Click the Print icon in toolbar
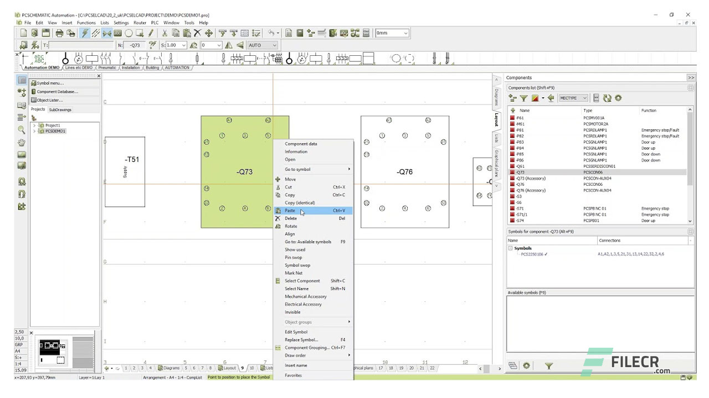This screenshot has height=398, width=709. click(x=59, y=33)
